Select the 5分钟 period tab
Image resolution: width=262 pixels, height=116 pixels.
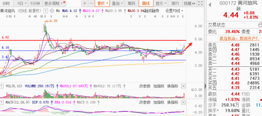point(35,3)
